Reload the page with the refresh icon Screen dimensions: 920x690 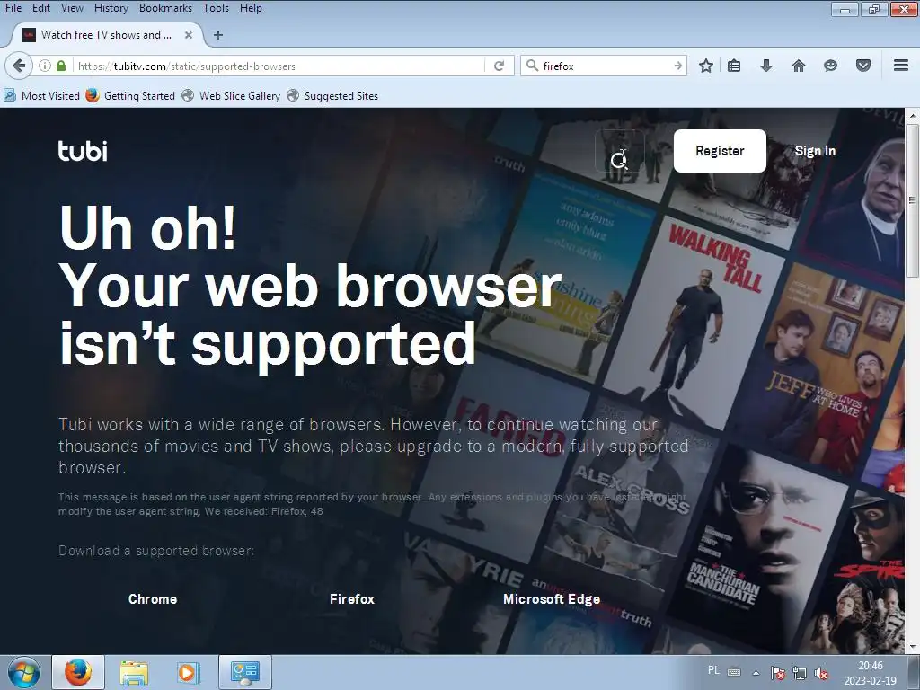point(500,66)
